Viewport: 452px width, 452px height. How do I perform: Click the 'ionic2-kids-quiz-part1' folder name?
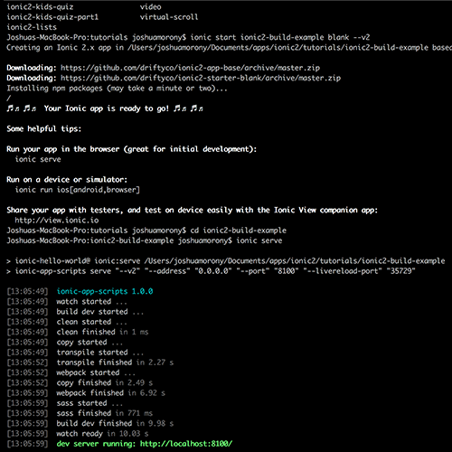tap(52, 17)
